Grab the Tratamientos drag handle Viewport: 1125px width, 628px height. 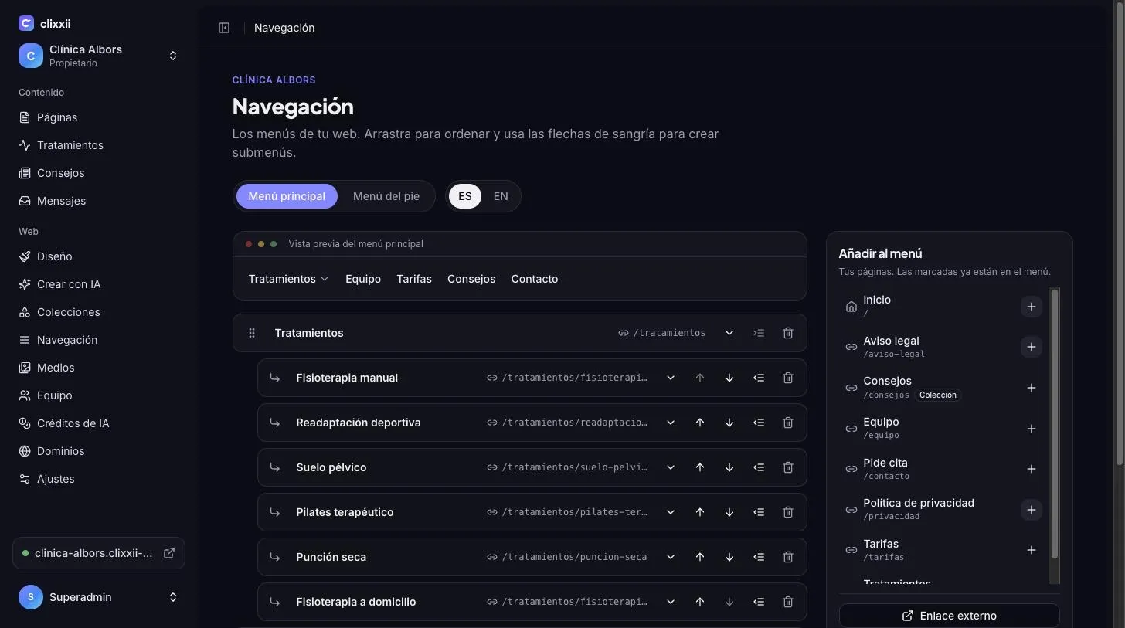click(x=252, y=333)
